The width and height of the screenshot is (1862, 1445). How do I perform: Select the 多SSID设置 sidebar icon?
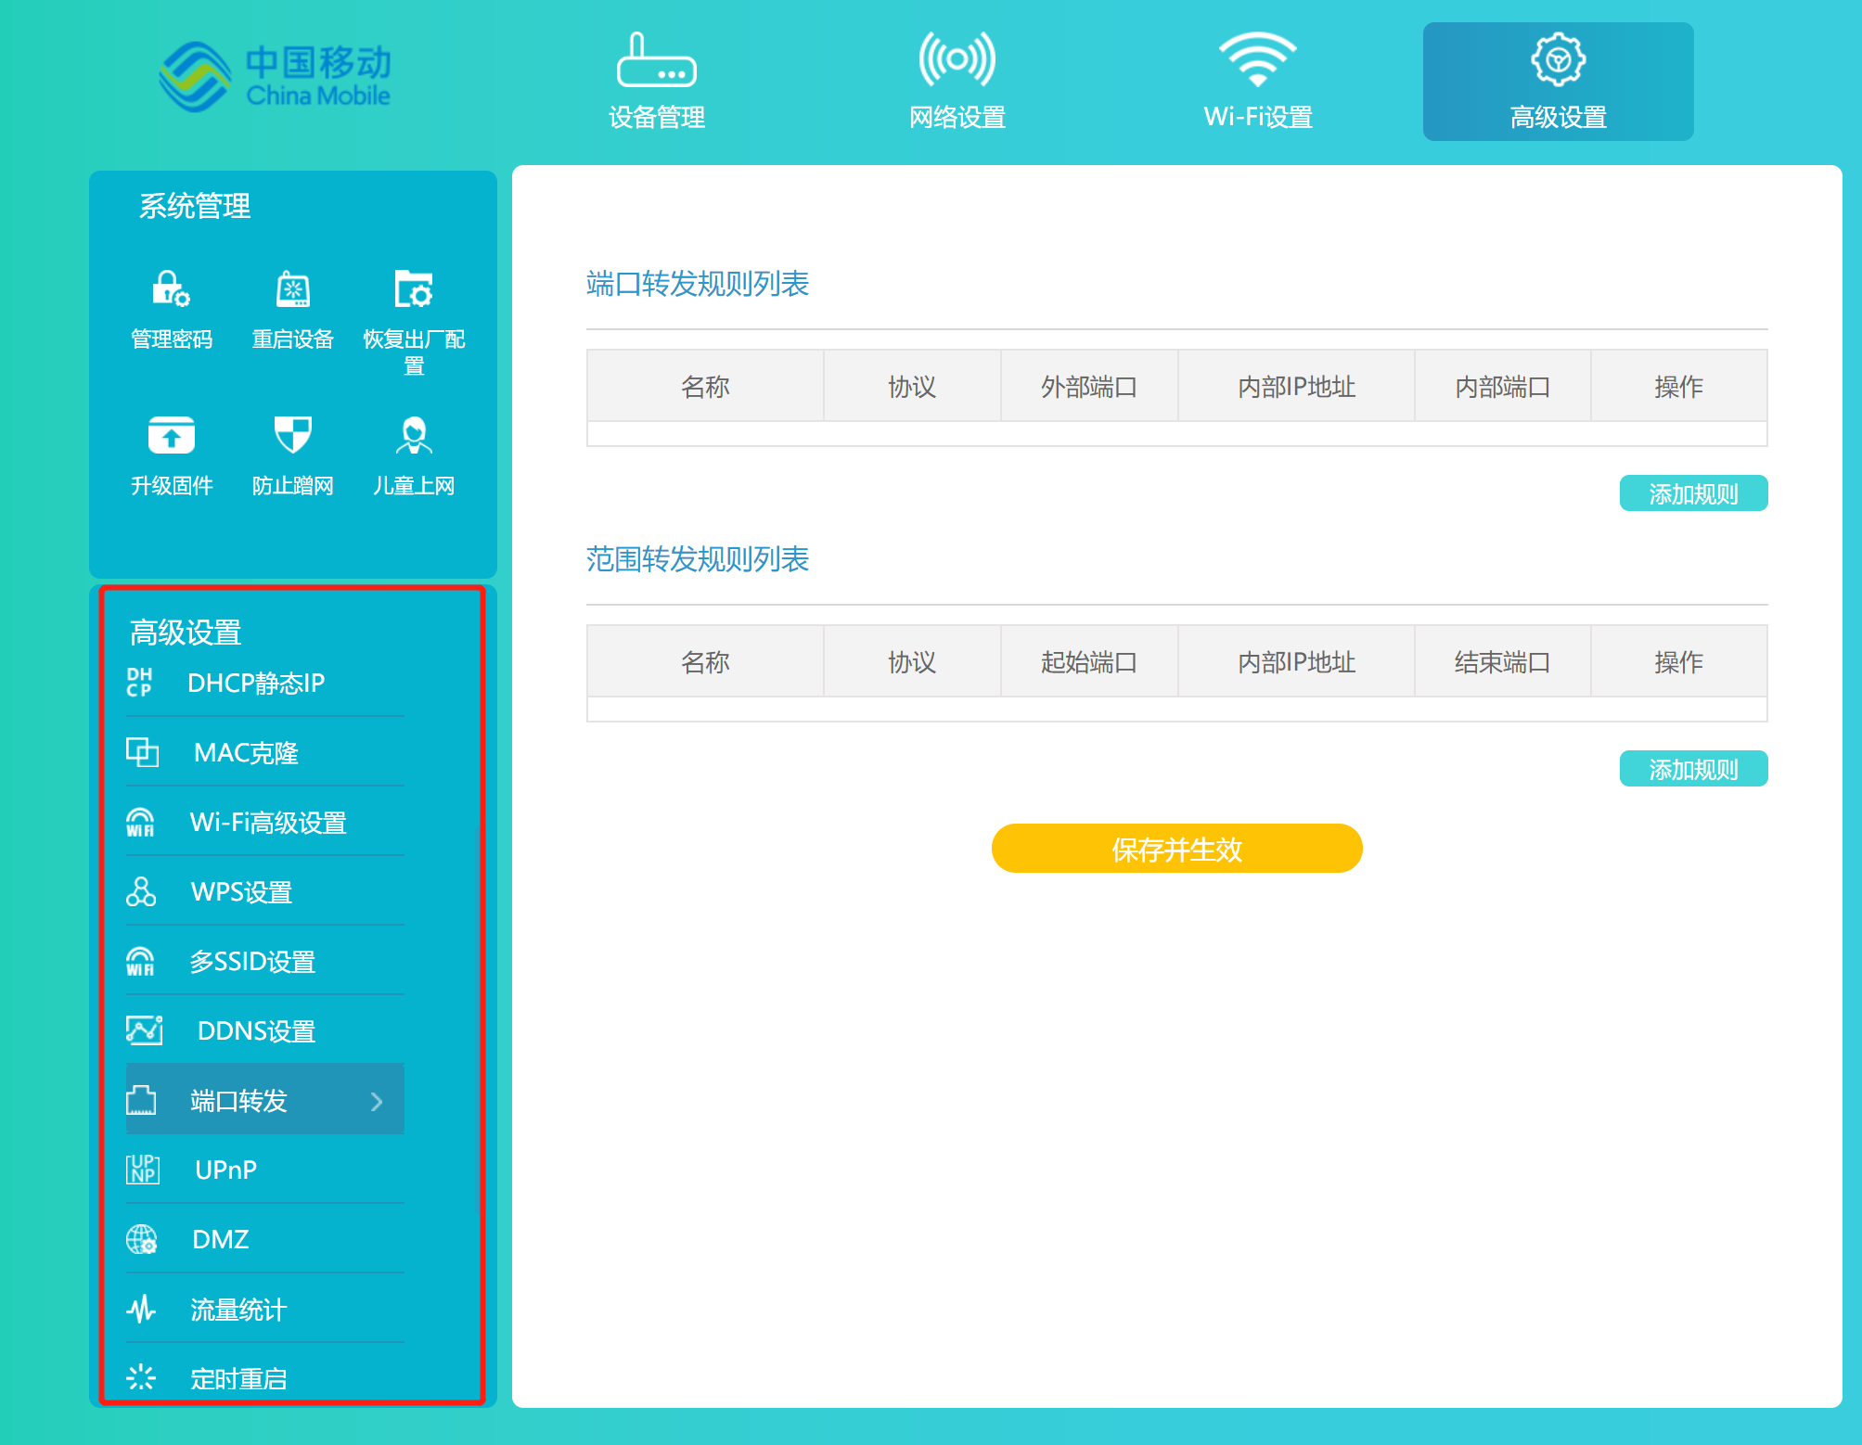141,961
